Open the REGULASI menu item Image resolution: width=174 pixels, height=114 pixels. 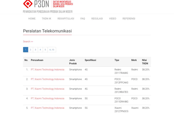coord(97,19)
